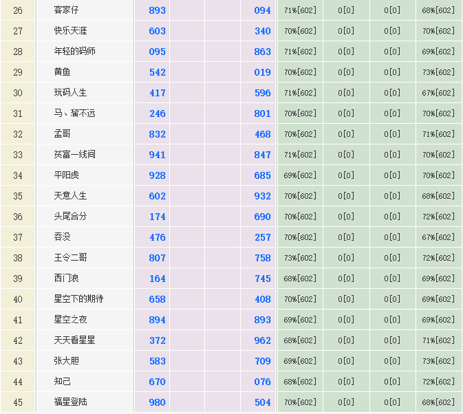Open the 西门浪 entry
This screenshot has width=463, height=414.
point(66,279)
